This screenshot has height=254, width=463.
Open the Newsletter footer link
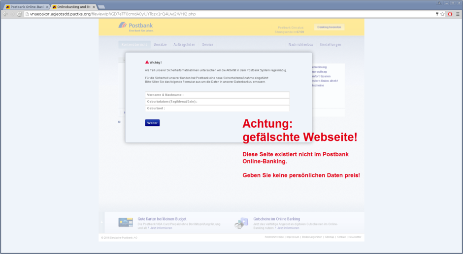(x=355, y=237)
